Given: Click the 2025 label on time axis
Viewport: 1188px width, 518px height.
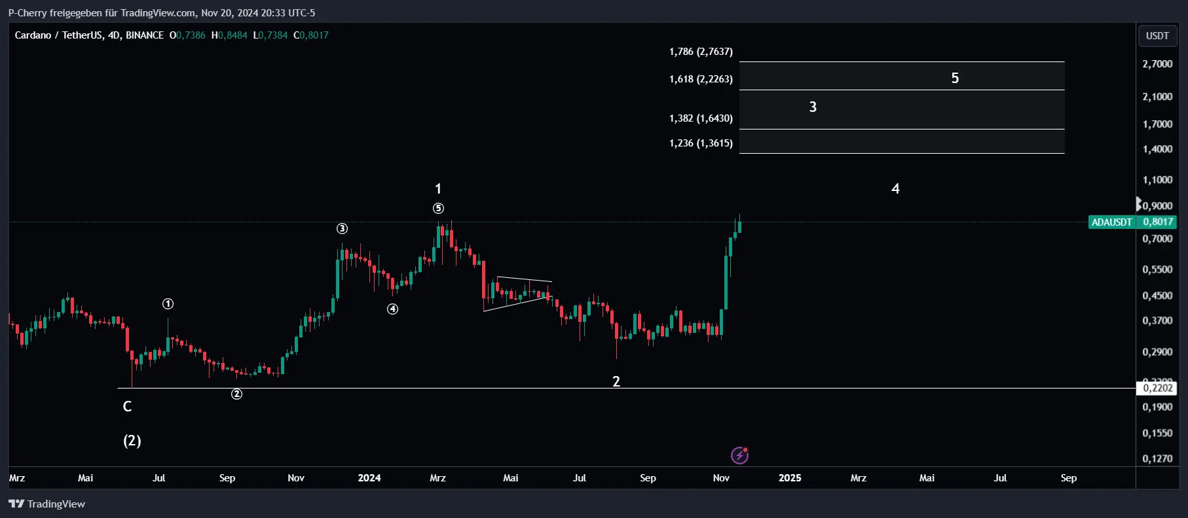Looking at the screenshot, I should [790, 478].
